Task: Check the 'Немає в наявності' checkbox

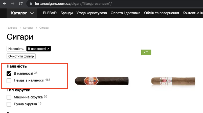Action: pos(9,81)
